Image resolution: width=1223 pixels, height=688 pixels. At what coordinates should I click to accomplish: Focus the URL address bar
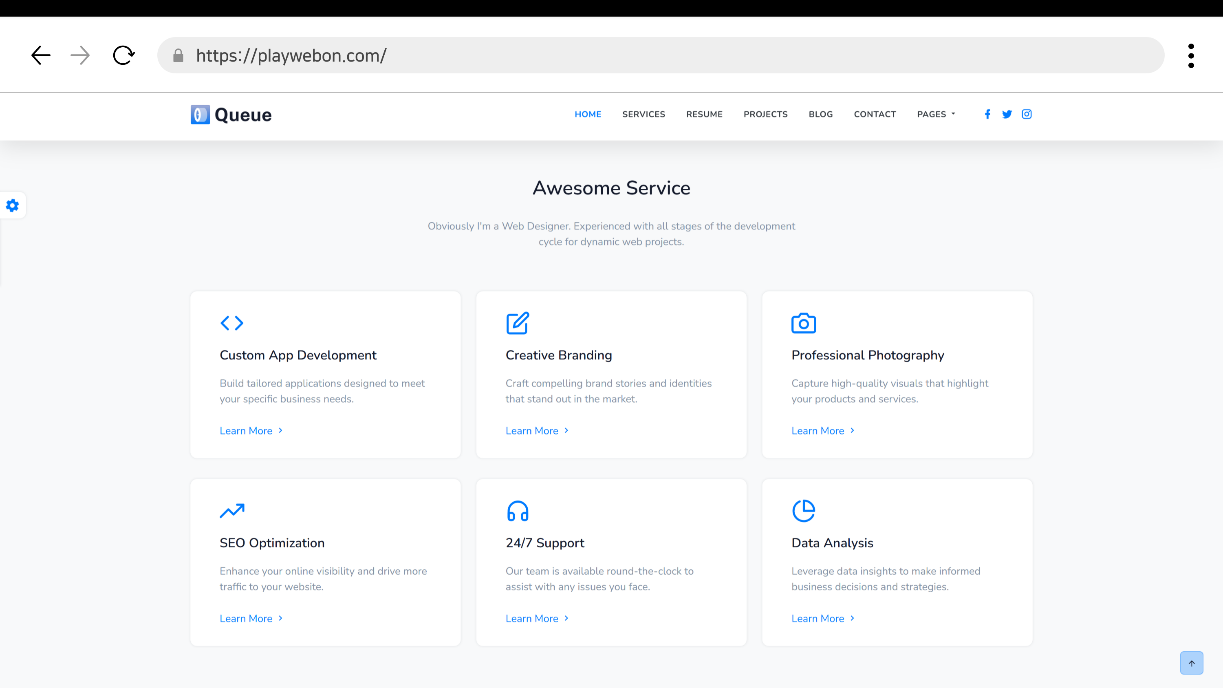click(665, 55)
